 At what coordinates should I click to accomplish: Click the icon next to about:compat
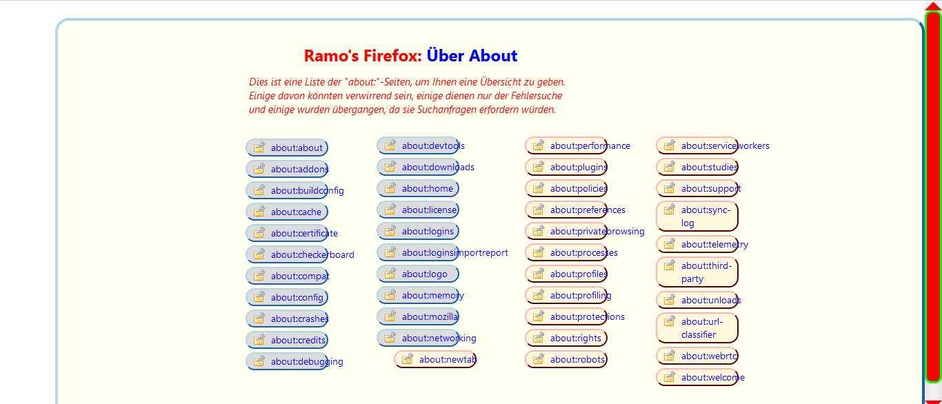(259, 276)
